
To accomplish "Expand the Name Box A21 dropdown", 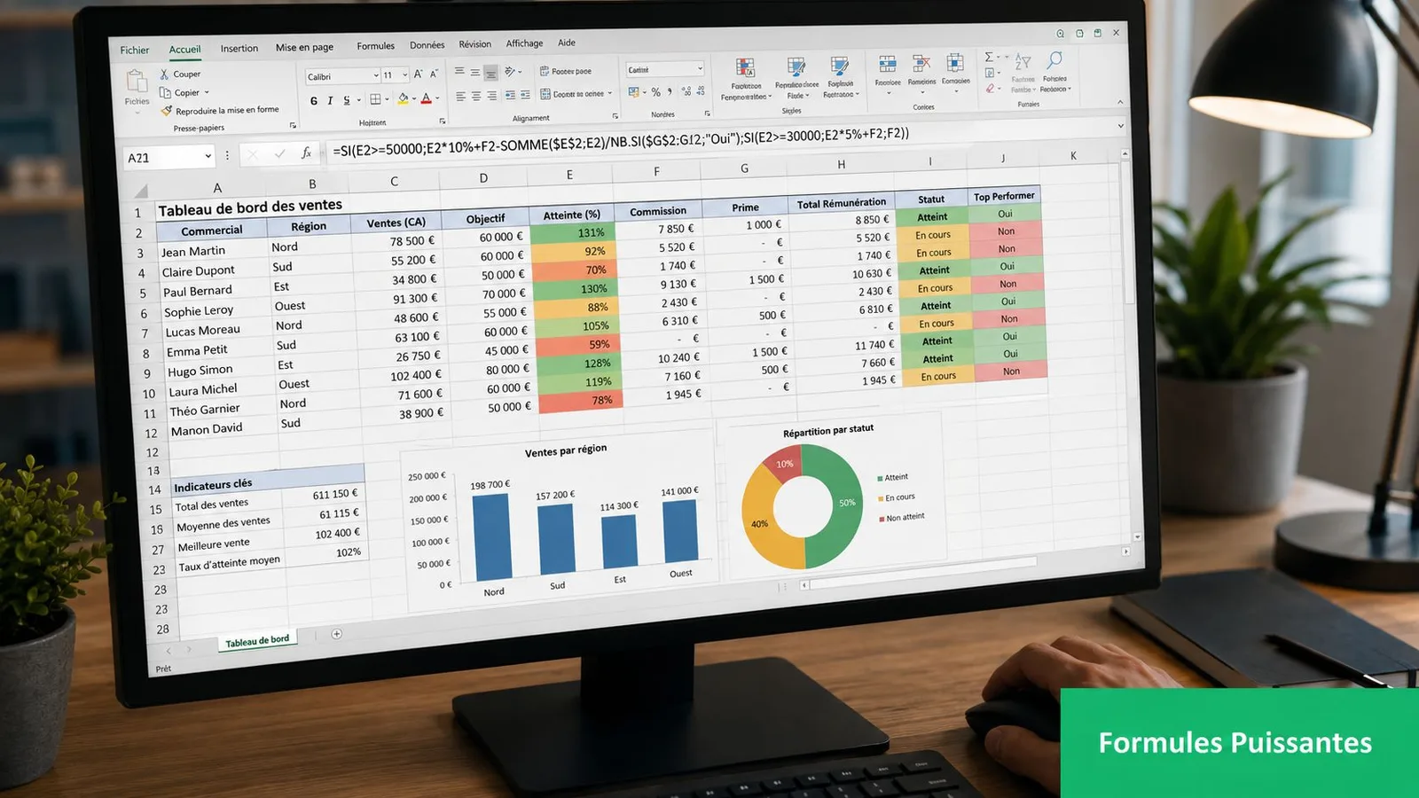I will 208,156.
